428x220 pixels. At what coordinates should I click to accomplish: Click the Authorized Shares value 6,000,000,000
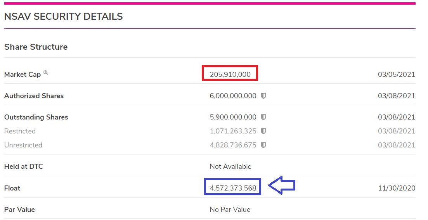pos(233,96)
